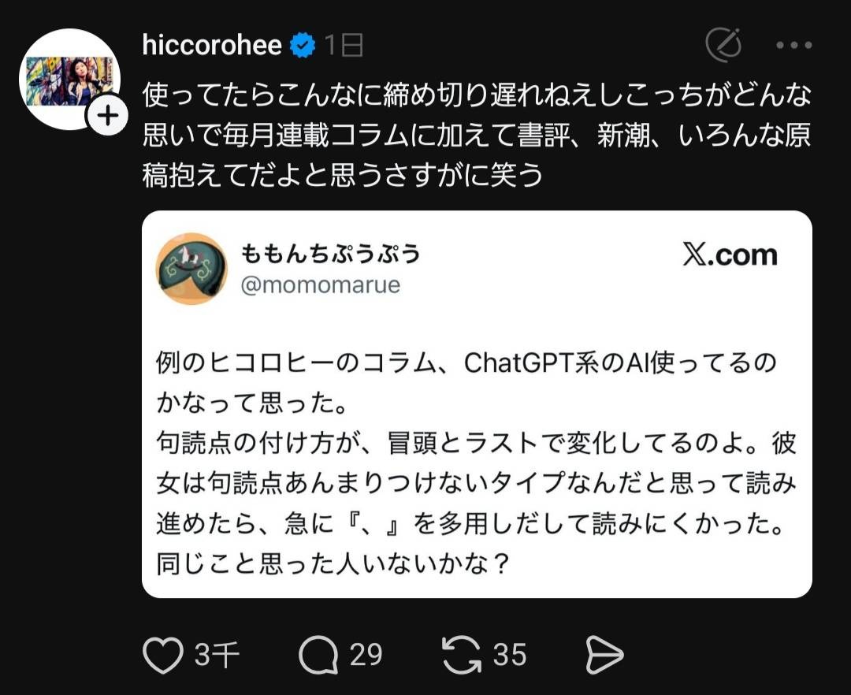Open the hiccorohee username link
851x695 pixels.
(212, 44)
